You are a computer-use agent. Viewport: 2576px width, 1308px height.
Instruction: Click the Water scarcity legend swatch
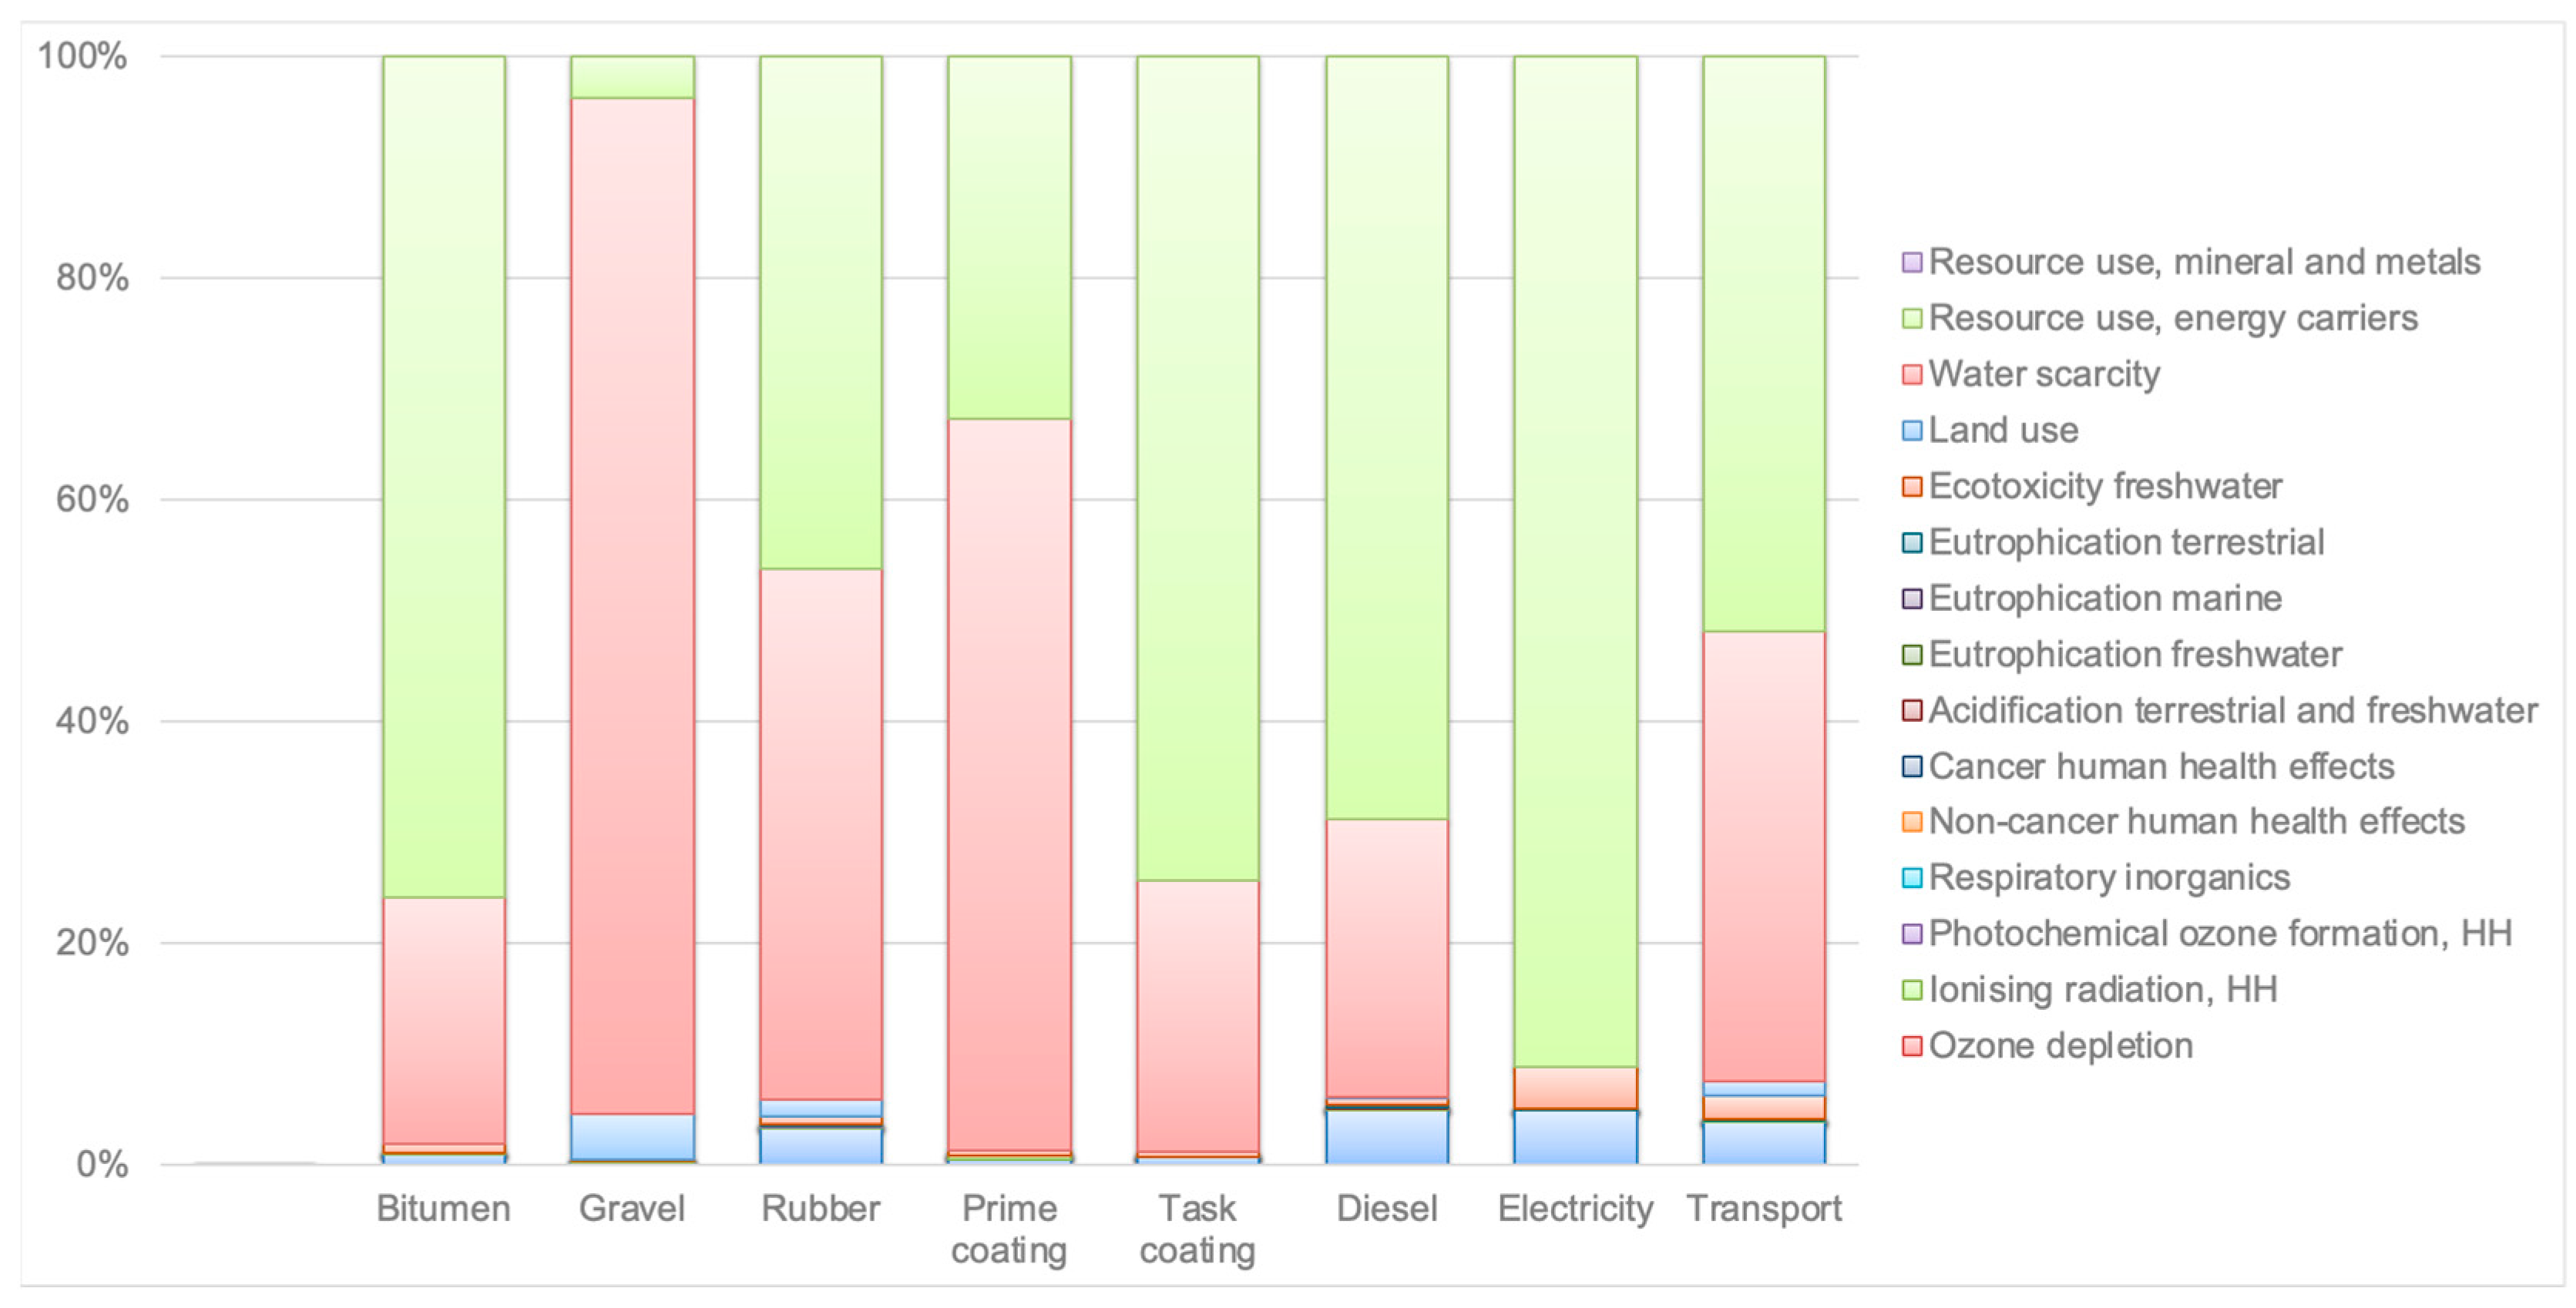click(x=1911, y=375)
